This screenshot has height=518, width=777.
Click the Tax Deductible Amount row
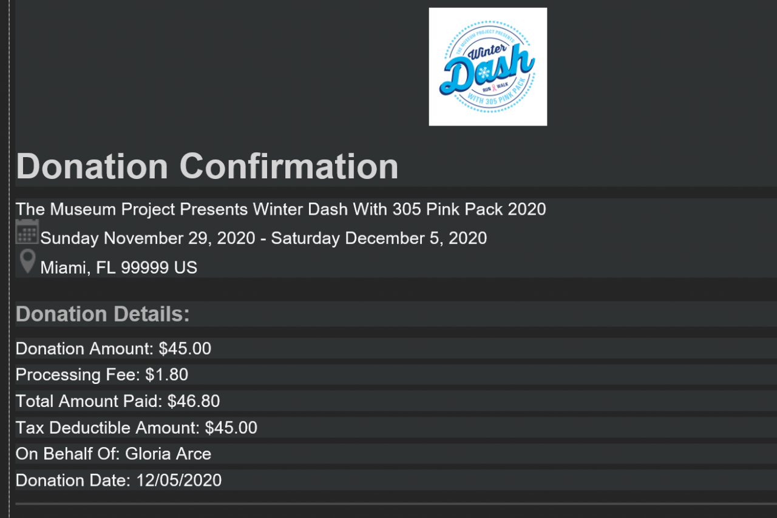pos(137,428)
